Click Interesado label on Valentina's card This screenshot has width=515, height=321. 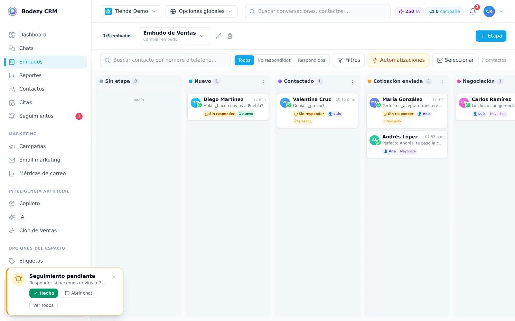tap(303, 121)
